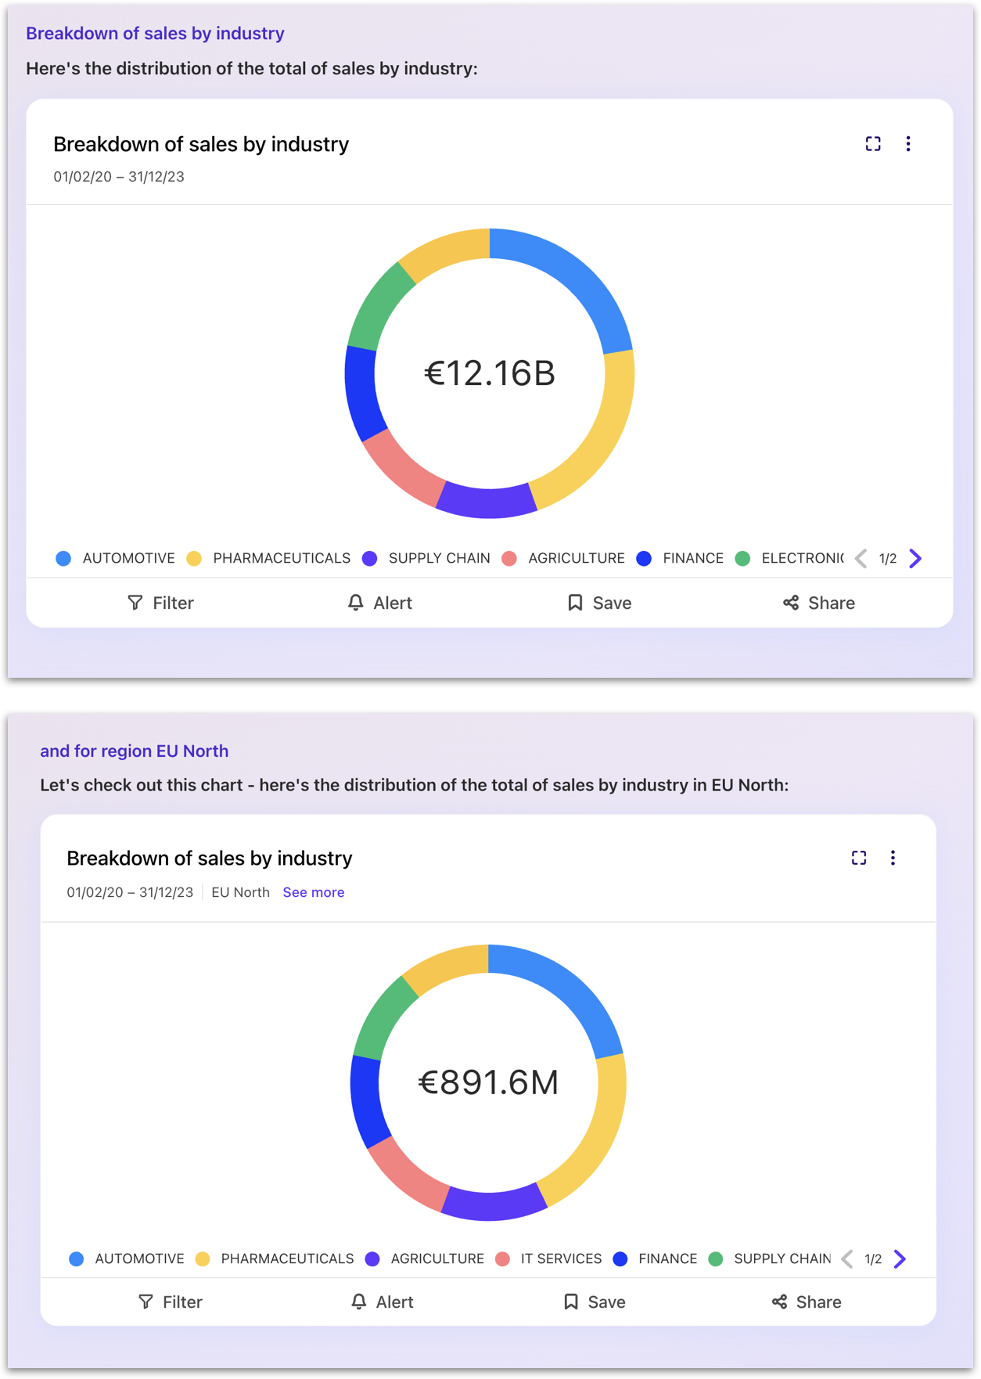Click the FINANCE color dot in top legend

click(x=644, y=558)
